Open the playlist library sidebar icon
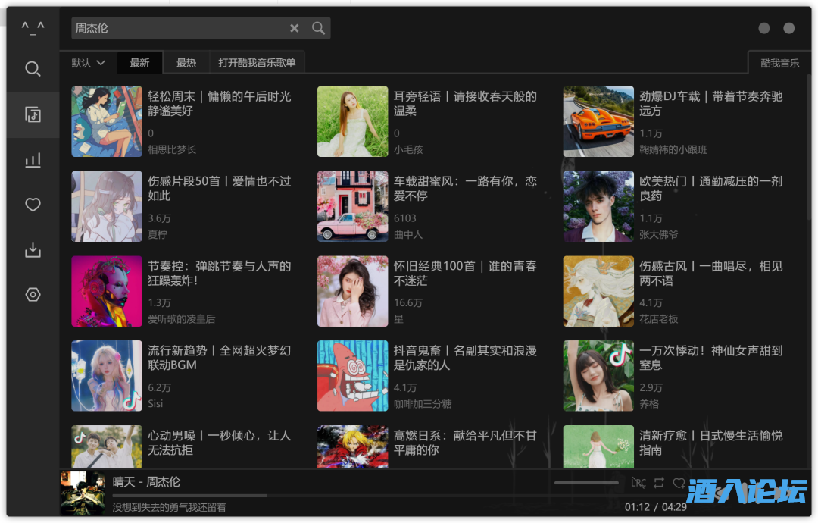 coord(33,114)
